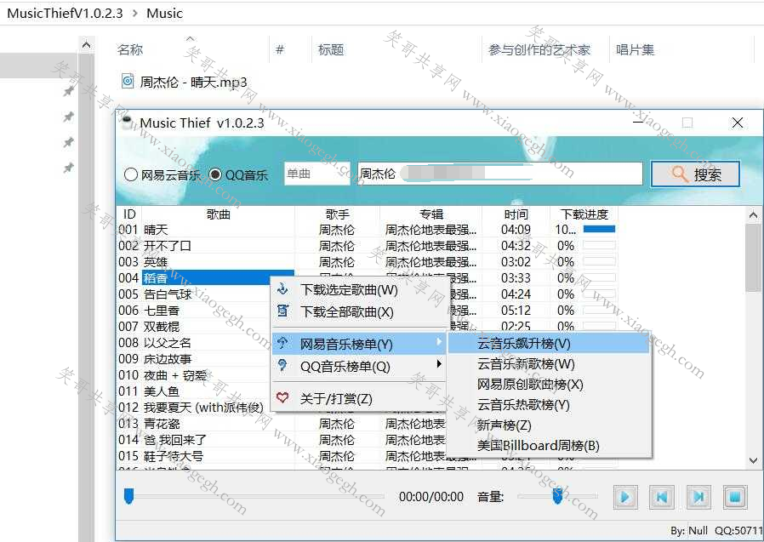Open the 单曲 search type dropdown

(x=317, y=174)
